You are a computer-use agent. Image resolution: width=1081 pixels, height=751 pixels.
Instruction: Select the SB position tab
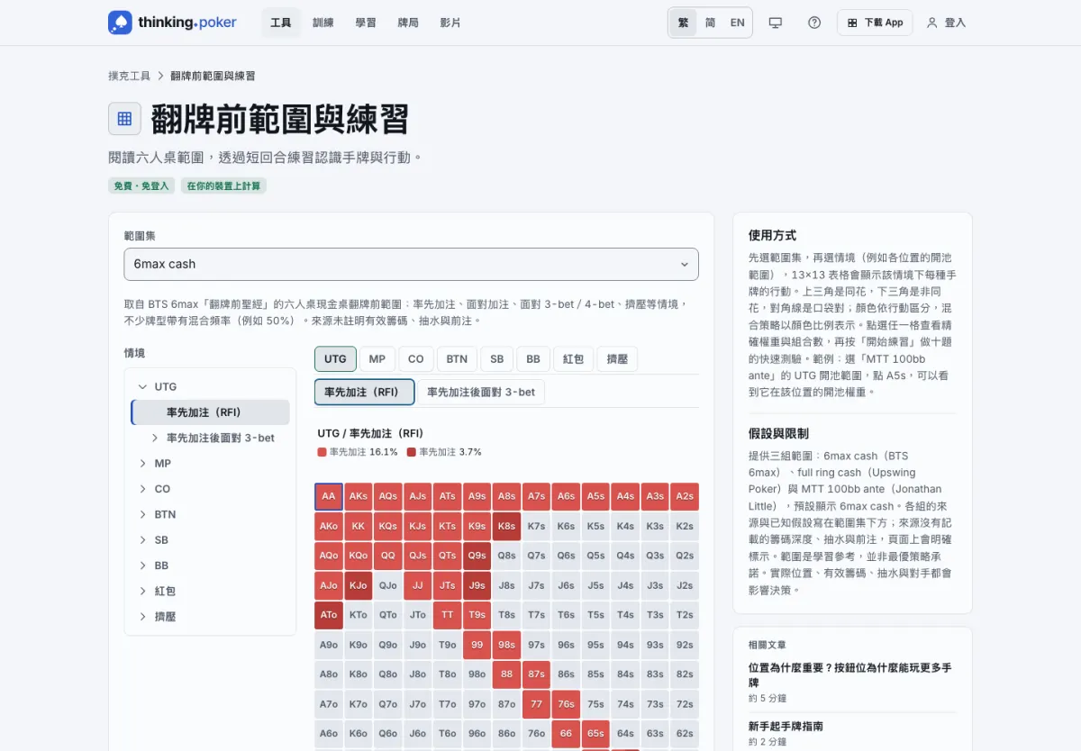[x=496, y=358]
